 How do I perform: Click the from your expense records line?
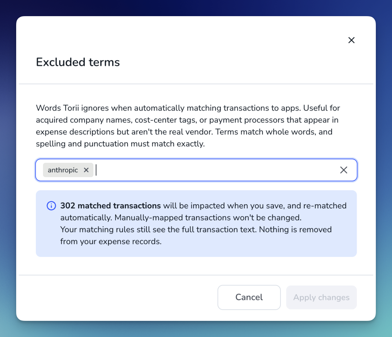coord(111,242)
